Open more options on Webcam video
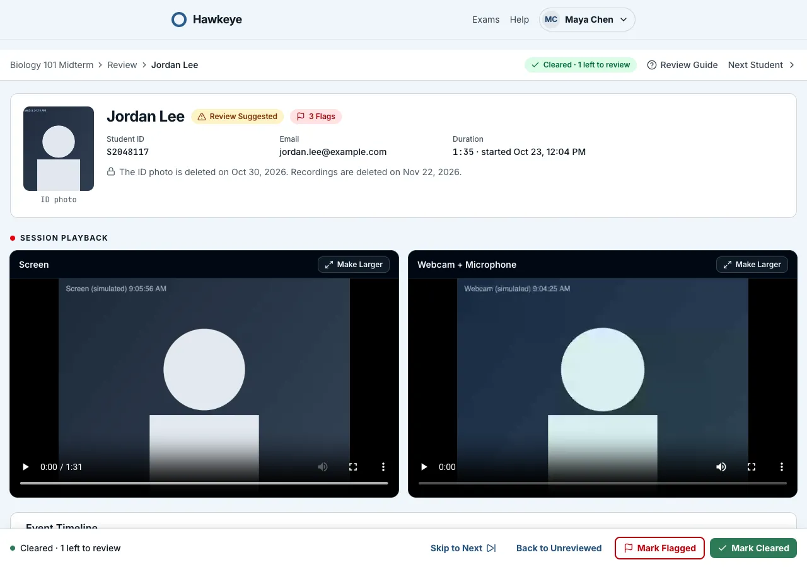 tap(782, 467)
